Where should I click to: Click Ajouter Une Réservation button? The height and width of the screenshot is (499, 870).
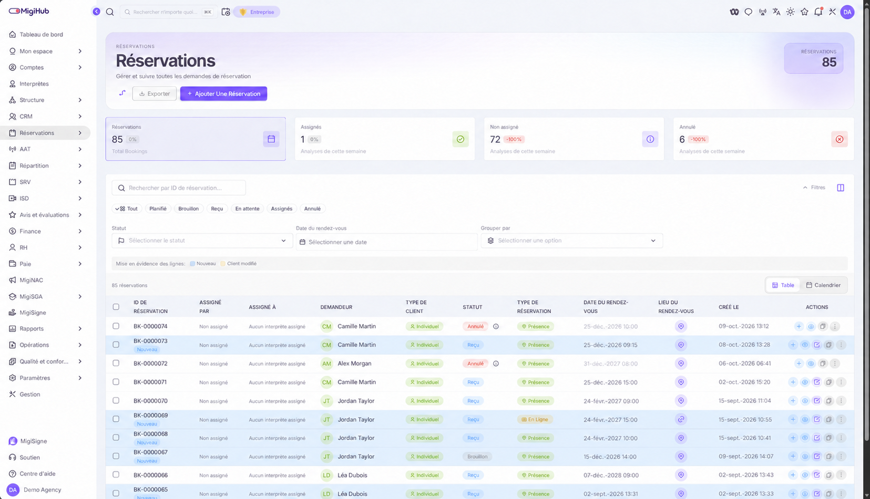tap(223, 93)
